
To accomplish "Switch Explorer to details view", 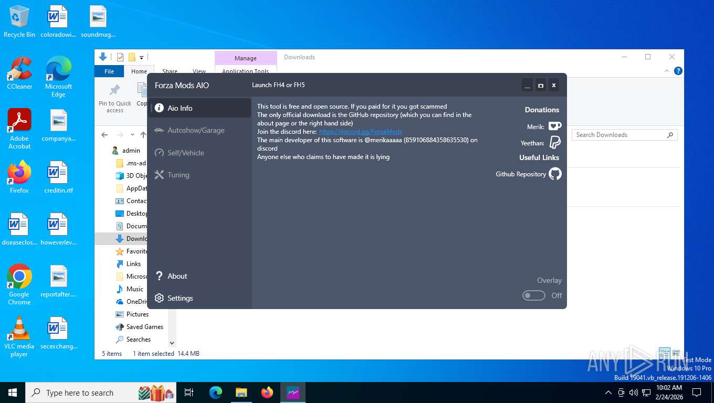I will [665, 353].
